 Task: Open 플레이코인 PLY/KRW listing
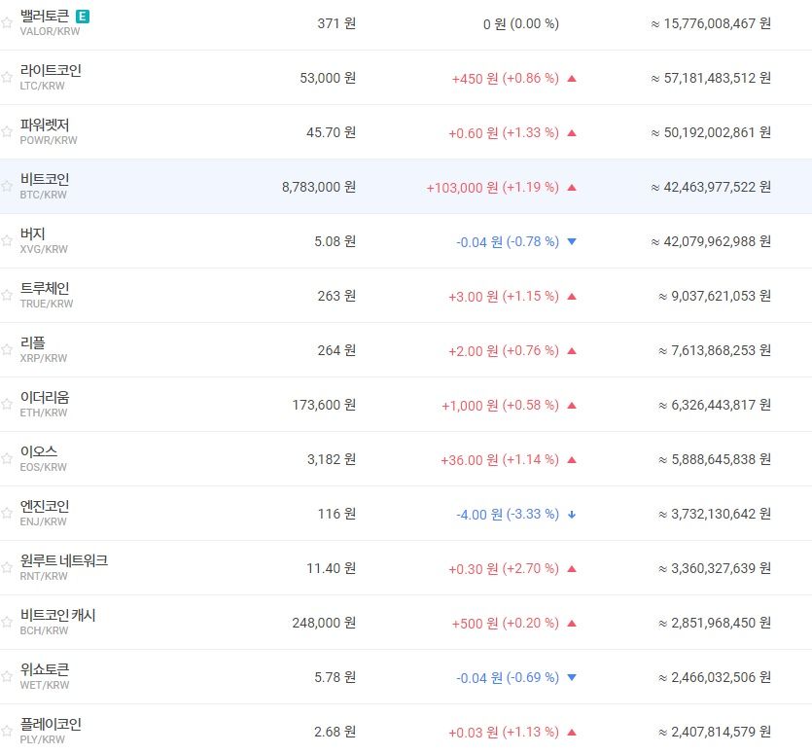tap(51, 725)
